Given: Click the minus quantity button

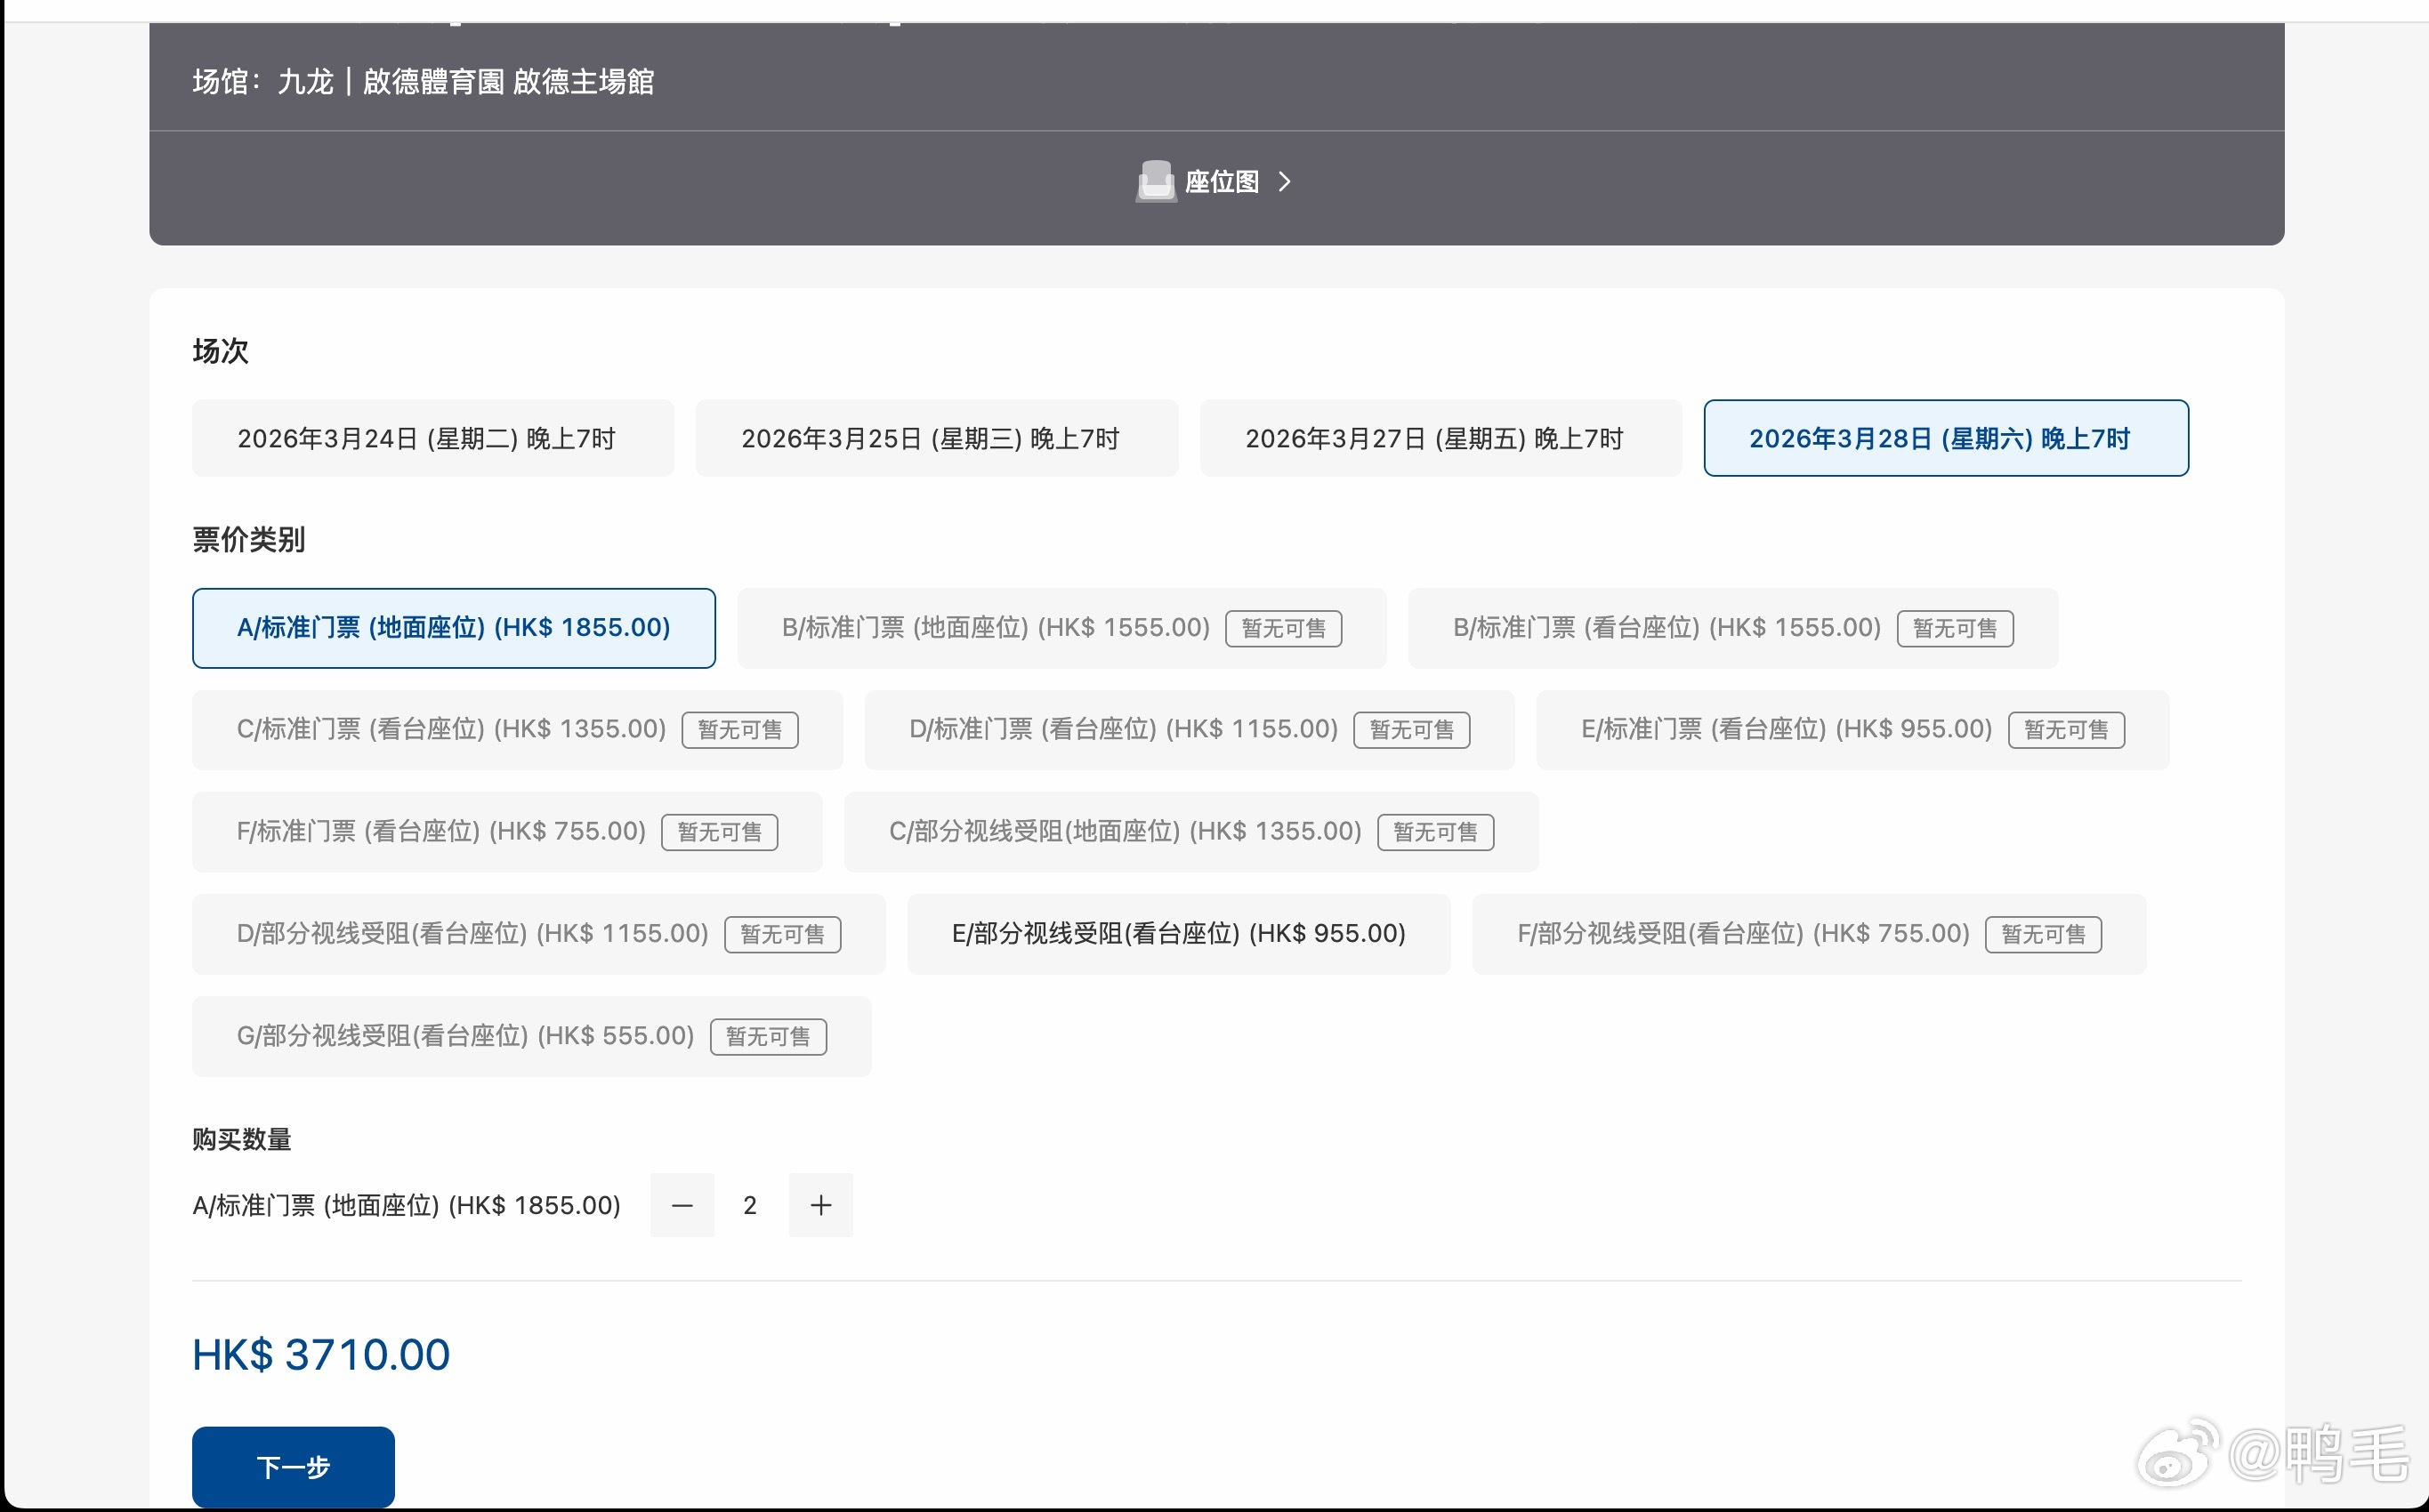Looking at the screenshot, I should [682, 1205].
